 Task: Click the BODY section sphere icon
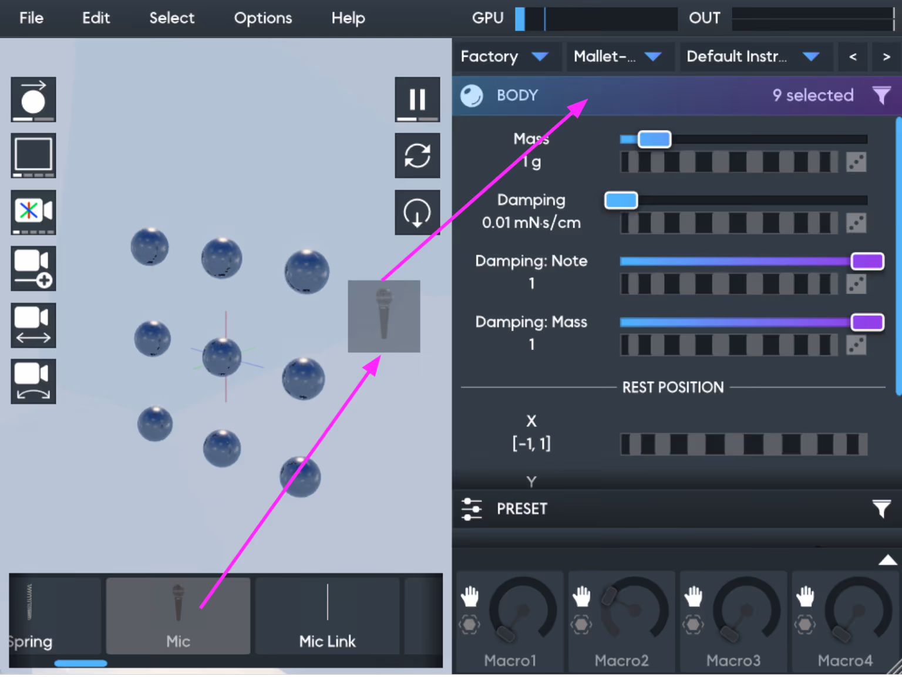click(472, 95)
